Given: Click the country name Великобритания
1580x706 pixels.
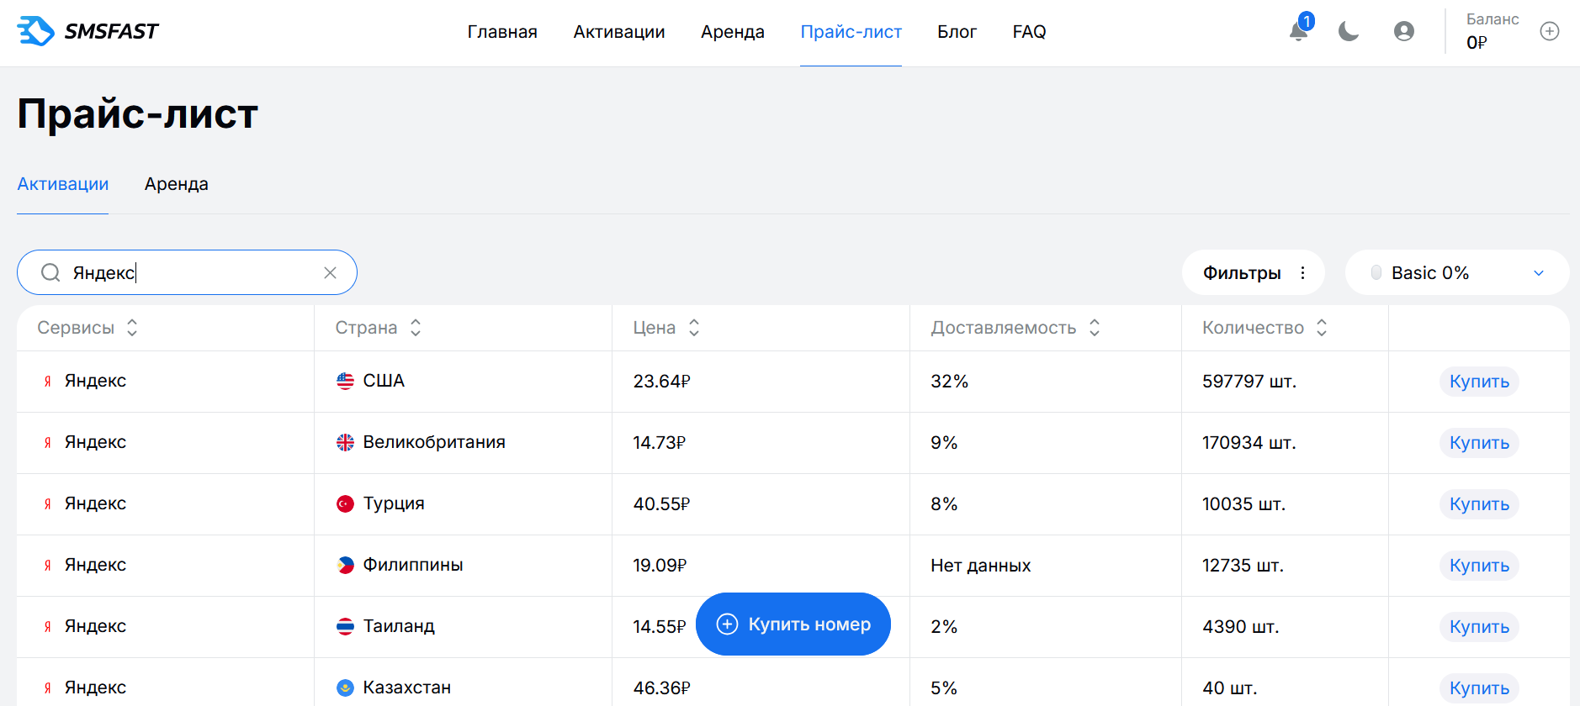Looking at the screenshot, I should click(x=434, y=442).
